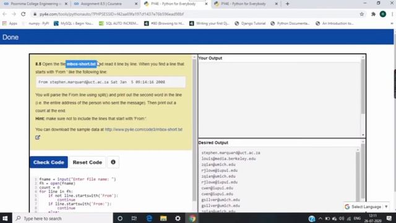The width and height of the screenshot is (396, 223).
Task: Open the 'Writing your first Django' bookmark
Action: pyautogui.click(x=209, y=24)
